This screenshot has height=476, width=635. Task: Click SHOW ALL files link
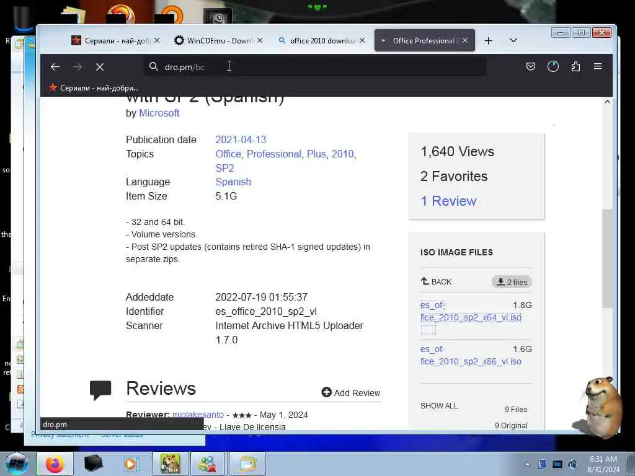(439, 406)
